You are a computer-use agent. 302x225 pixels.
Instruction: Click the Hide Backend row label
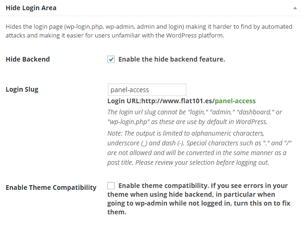click(x=28, y=59)
